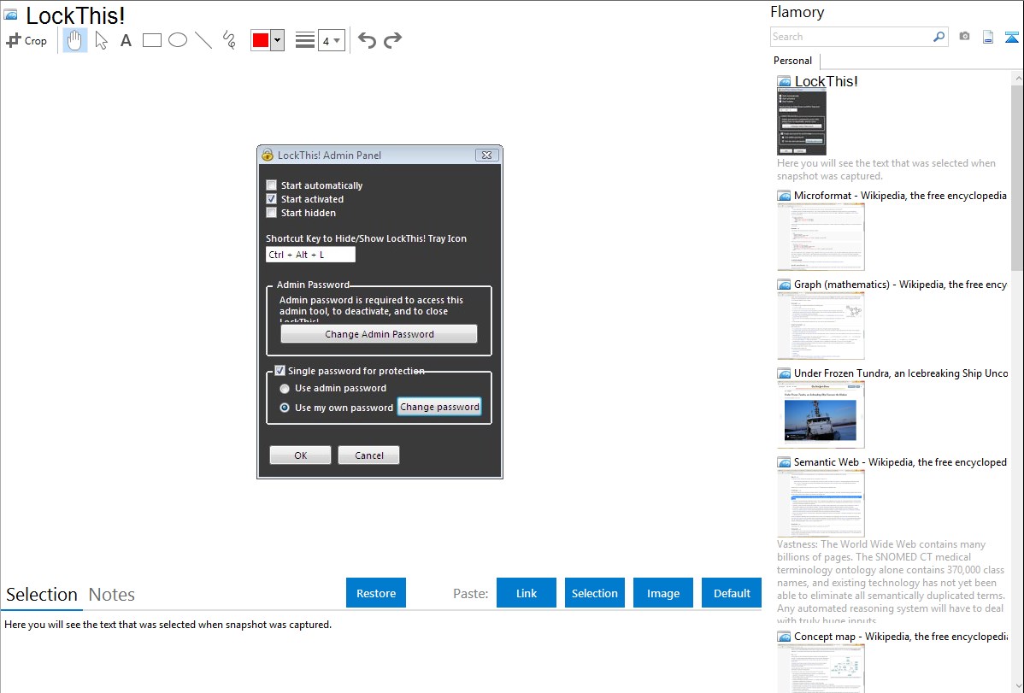1024x693 pixels.
Task: Cancel the Admin Panel dialog
Action: pyautogui.click(x=369, y=455)
